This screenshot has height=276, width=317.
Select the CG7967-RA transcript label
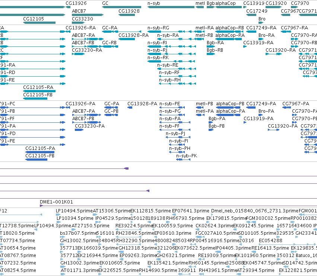(295, 28)
